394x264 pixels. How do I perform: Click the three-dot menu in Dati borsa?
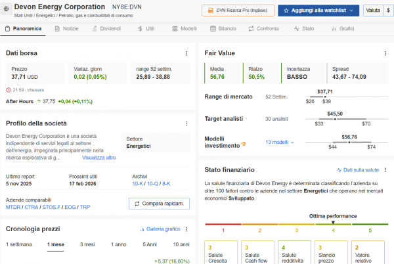186,53
